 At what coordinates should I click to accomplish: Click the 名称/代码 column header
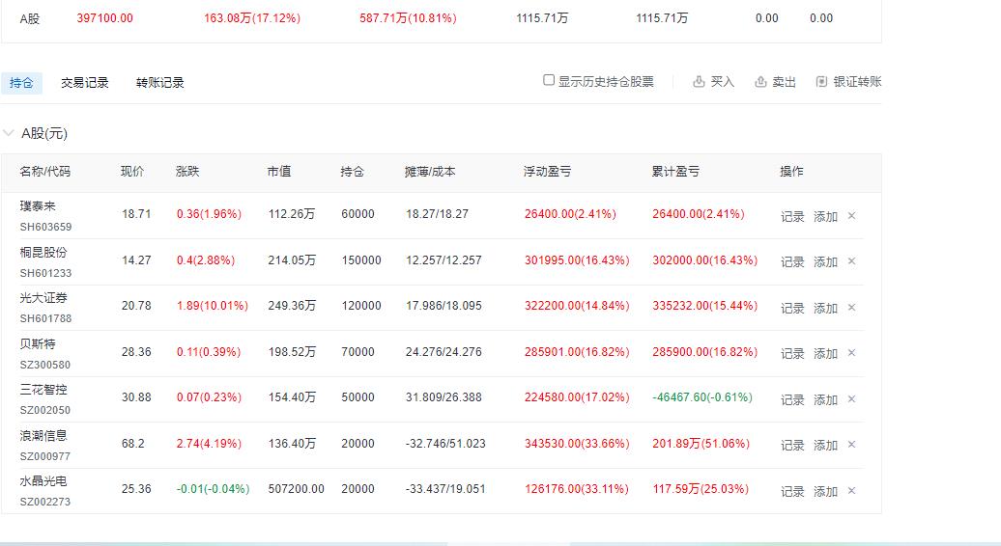(44, 172)
